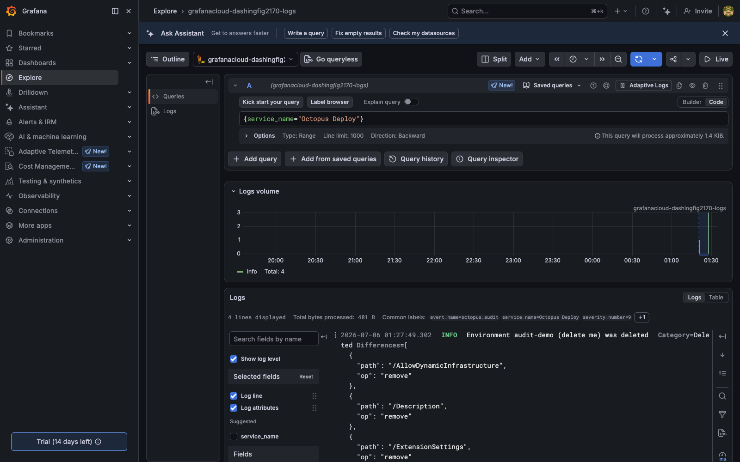Click the share icon in toolbar
Screen dimensions: 740x462
tap(673, 59)
